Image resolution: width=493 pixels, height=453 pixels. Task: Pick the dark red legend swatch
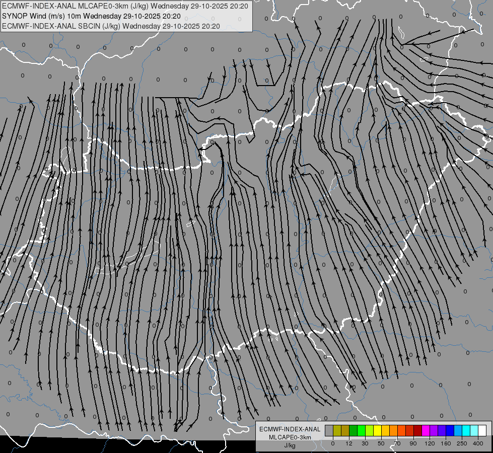click(x=418, y=430)
